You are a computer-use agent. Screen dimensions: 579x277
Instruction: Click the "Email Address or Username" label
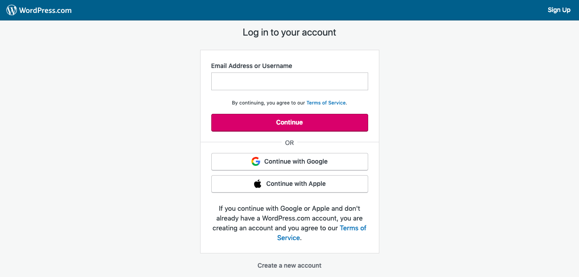[251, 66]
